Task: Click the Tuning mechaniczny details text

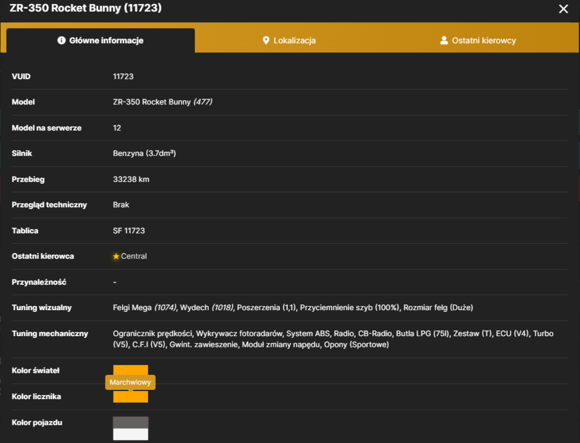Action: click(333, 339)
